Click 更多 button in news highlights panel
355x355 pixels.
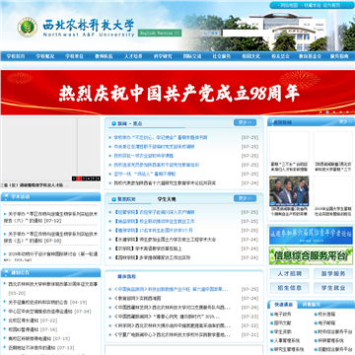pyautogui.click(x=245, y=122)
